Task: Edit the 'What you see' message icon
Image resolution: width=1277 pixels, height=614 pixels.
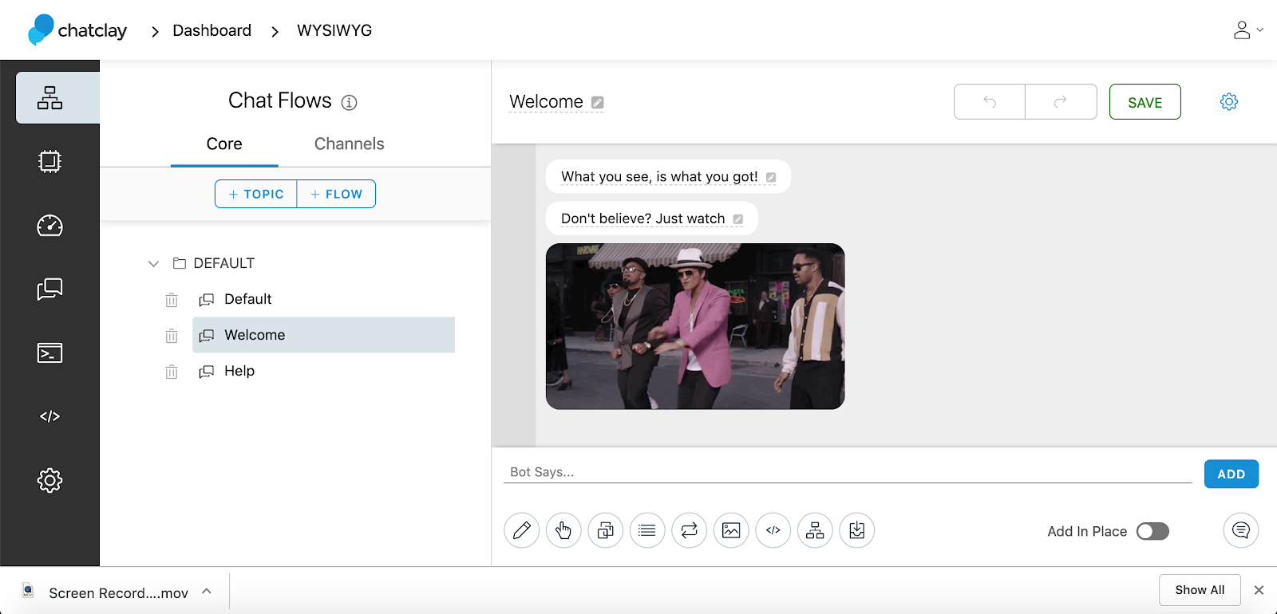Action: click(771, 178)
